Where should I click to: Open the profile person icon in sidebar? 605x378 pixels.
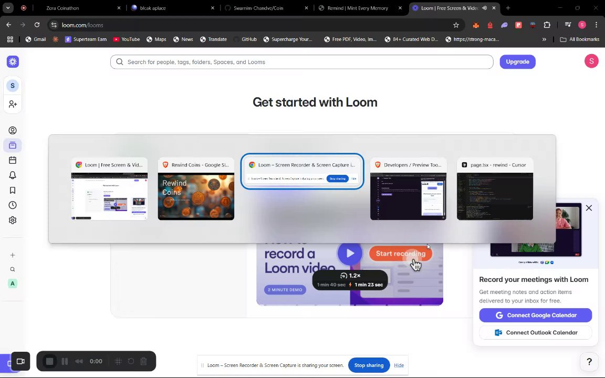[x=13, y=130]
